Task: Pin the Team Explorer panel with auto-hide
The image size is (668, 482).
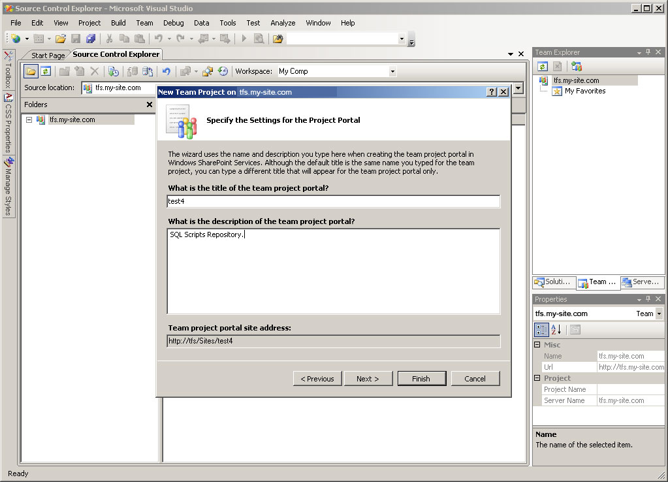Action: pyautogui.click(x=648, y=52)
